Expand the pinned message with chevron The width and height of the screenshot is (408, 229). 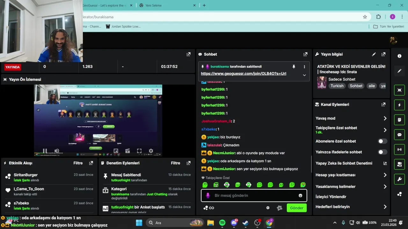[x=304, y=75]
